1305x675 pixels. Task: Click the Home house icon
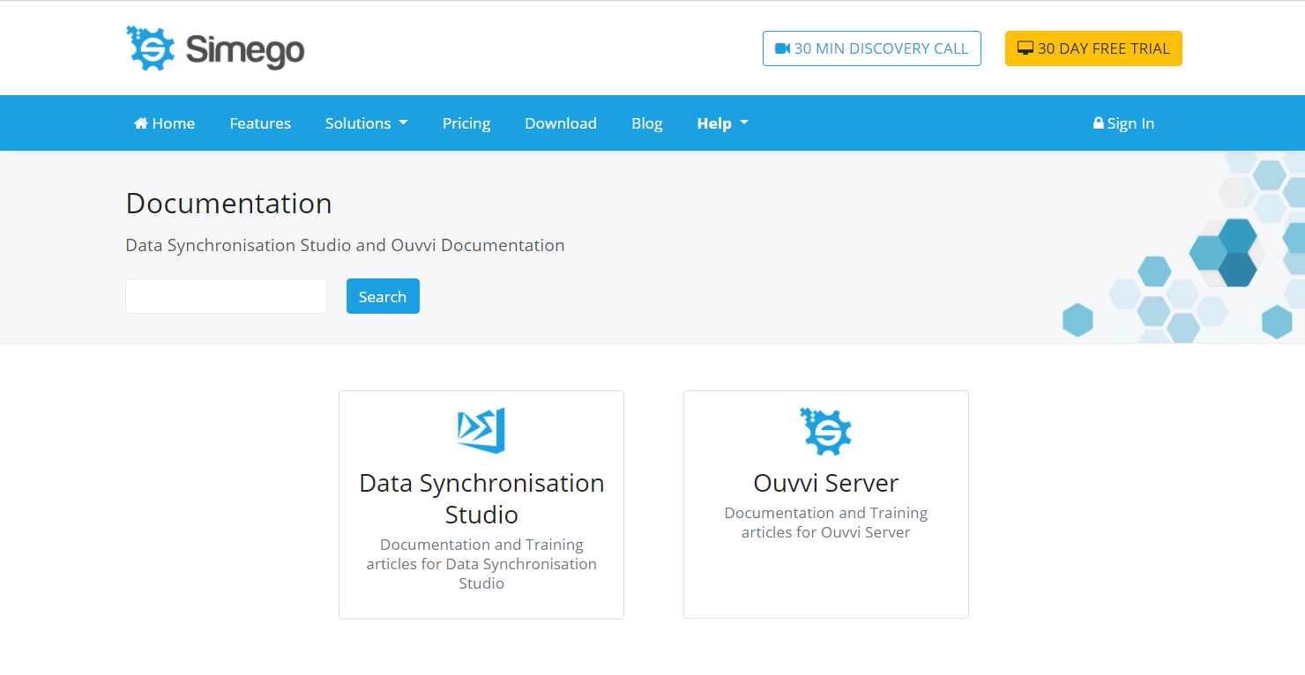pyautogui.click(x=141, y=123)
